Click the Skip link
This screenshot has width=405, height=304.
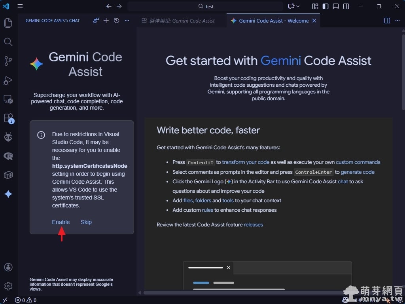[86, 222]
